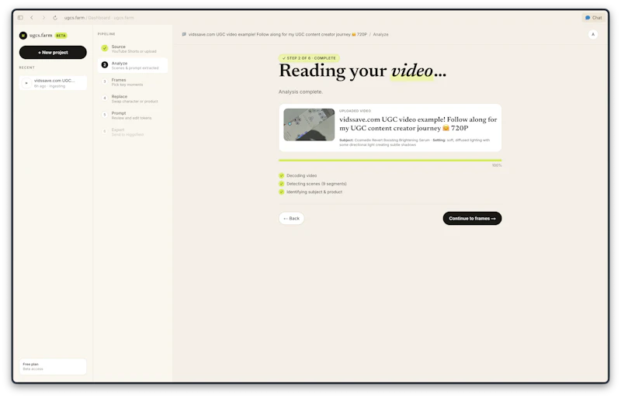Select the Frames pipeline step
This screenshot has height=398, width=621.
click(x=133, y=82)
